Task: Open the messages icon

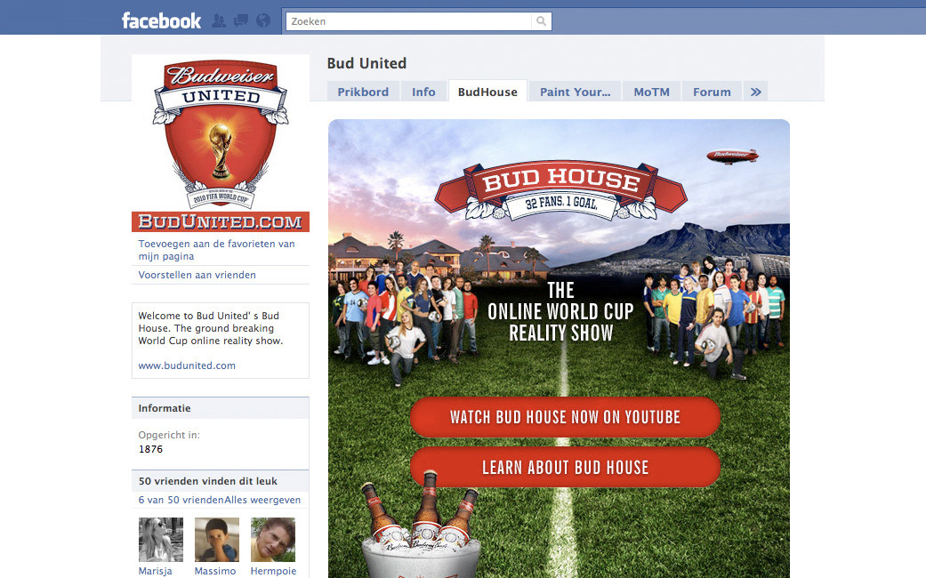Action: click(241, 21)
